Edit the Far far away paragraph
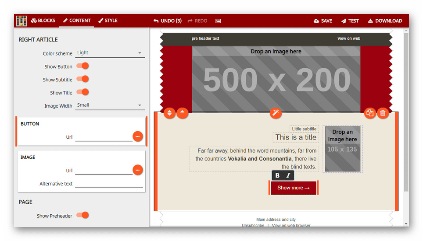This screenshot has height=241, width=423. (x=255, y=159)
